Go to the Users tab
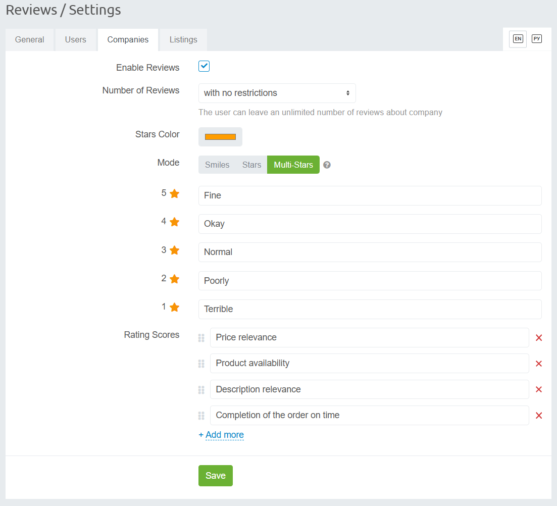Image resolution: width=557 pixels, height=506 pixels. coord(76,39)
